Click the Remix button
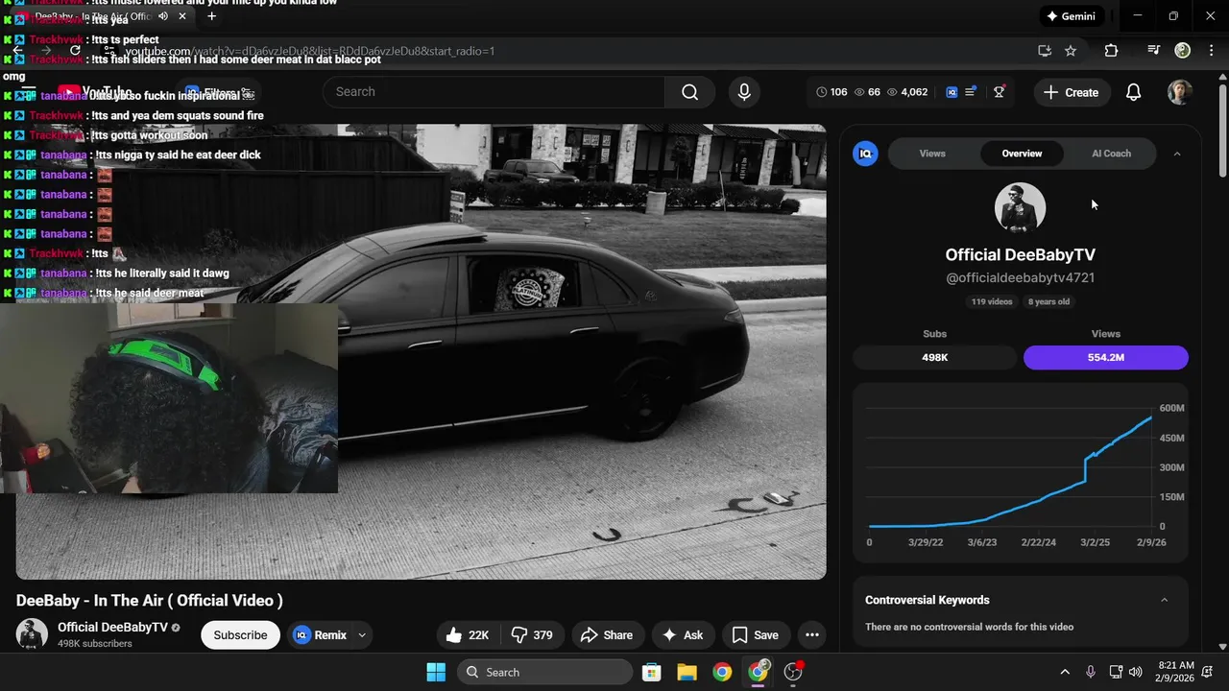The height and width of the screenshot is (691, 1229). coord(321,635)
